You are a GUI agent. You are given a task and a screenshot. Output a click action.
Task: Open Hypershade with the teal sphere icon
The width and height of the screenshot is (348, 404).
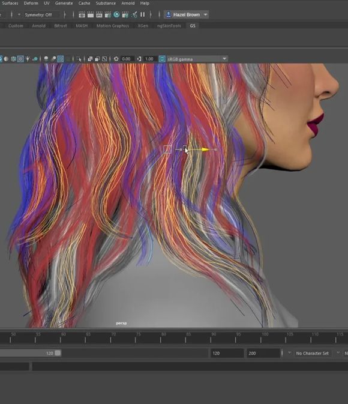[116, 14]
